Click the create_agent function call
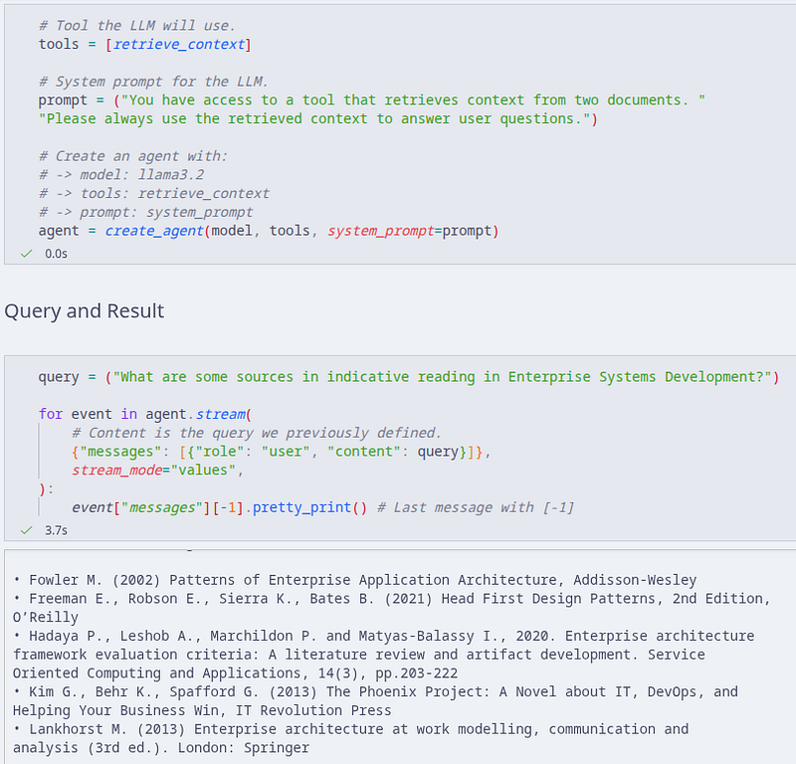 click(x=154, y=231)
